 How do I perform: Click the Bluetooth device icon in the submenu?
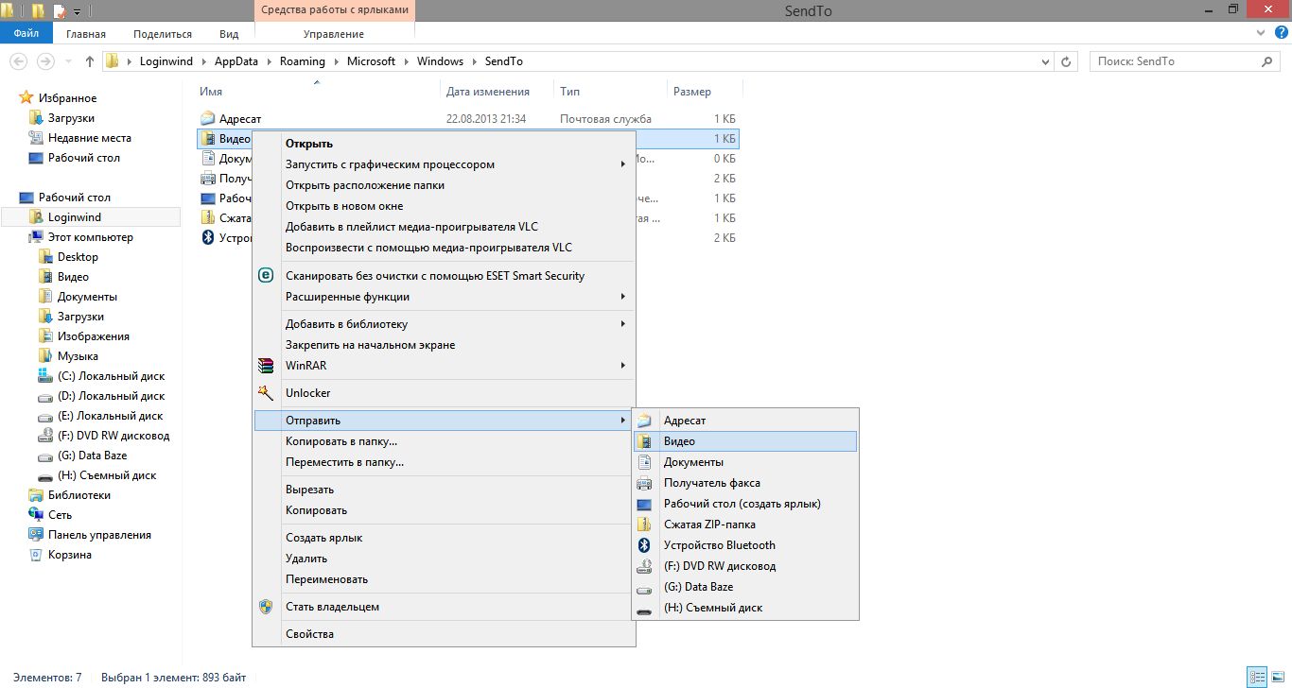[644, 545]
